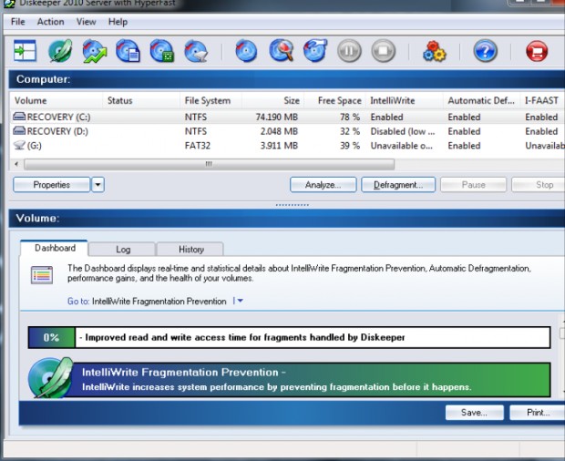
Task: Expand the Properties button dropdown arrow
Action: coord(98,185)
